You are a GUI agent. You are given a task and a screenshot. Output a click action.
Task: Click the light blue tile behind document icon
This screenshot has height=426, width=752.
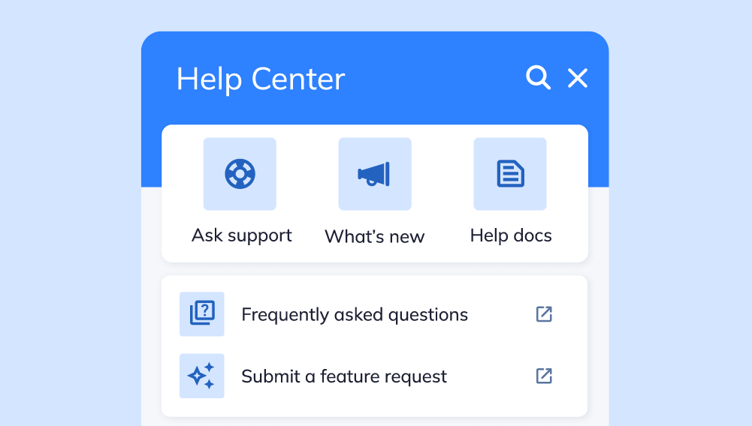click(510, 174)
